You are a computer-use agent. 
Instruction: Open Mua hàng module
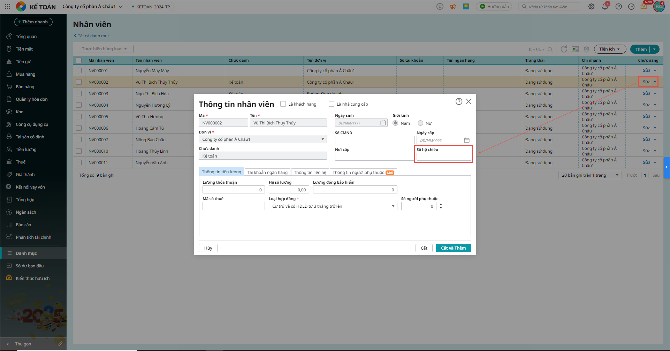pyautogui.click(x=25, y=74)
